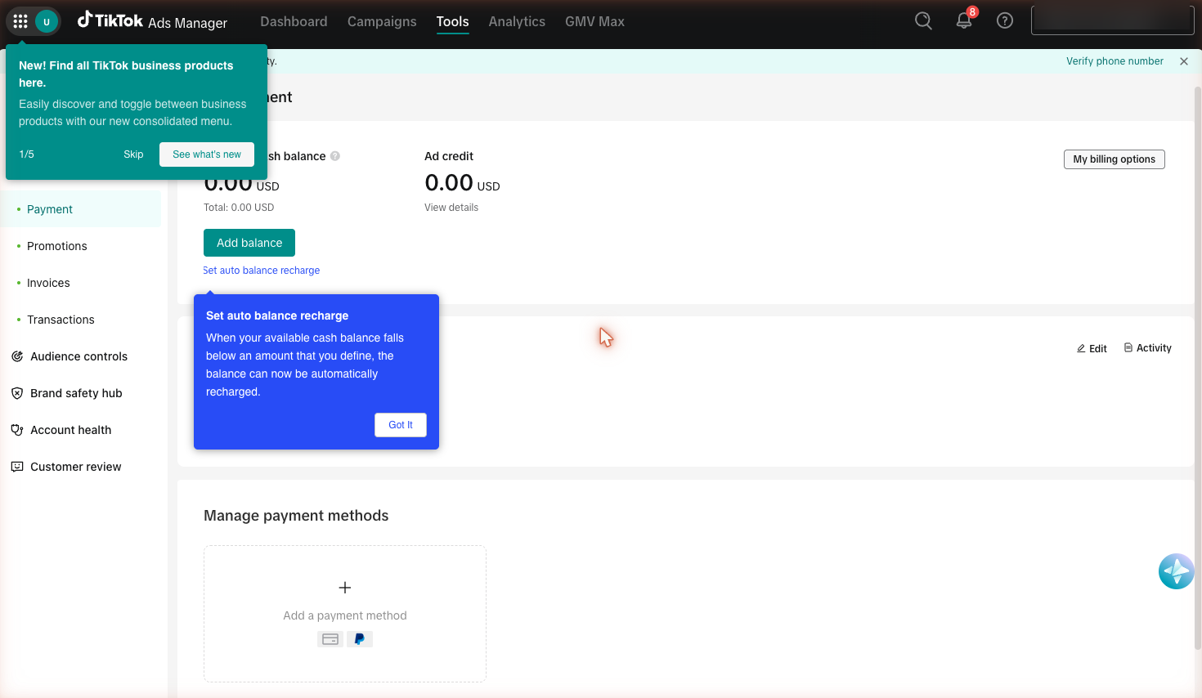The width and height of the screenshot is (1202, 698).
Task: Click Verify phone number link
Action: pos(1115,61)
